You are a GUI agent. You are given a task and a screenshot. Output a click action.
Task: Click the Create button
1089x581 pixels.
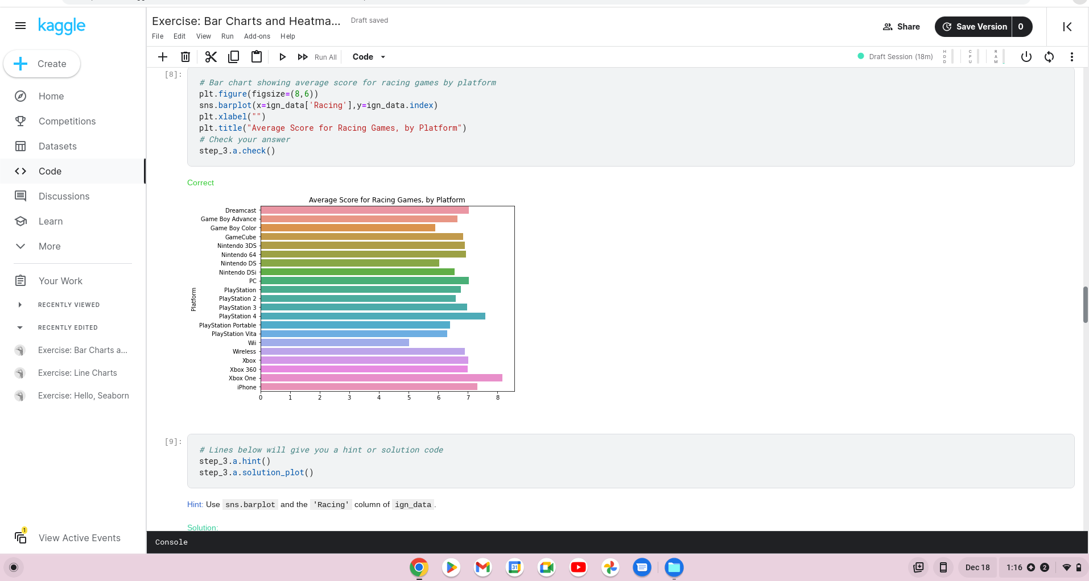click(42, 64)
